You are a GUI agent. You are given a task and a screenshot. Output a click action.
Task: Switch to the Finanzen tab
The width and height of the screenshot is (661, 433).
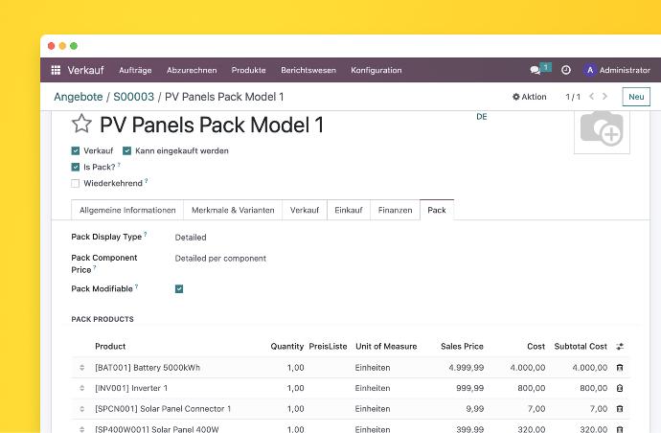click(x=395, y=210)
